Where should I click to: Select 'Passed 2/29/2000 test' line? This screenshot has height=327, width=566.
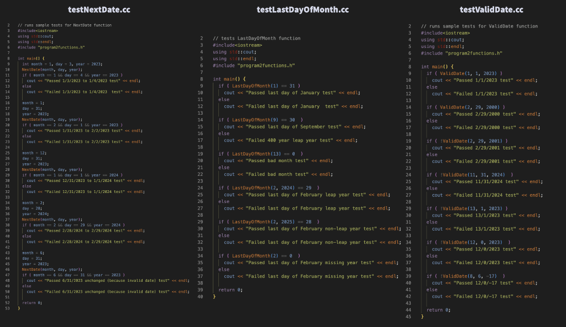point(486,114)
